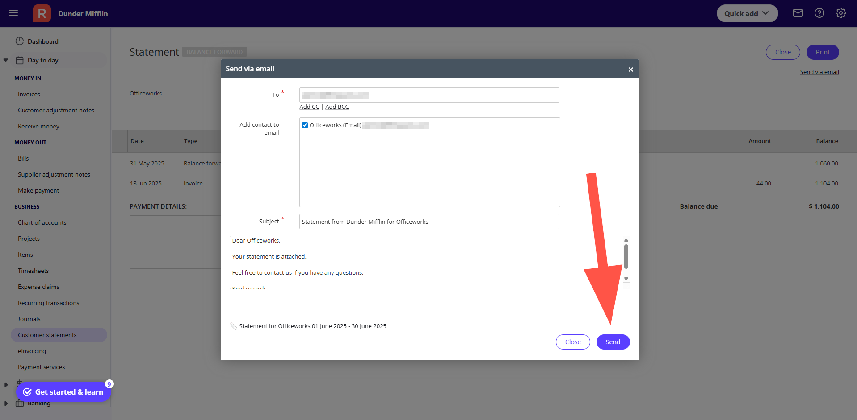Click Add BCC link

coord(337,107)
